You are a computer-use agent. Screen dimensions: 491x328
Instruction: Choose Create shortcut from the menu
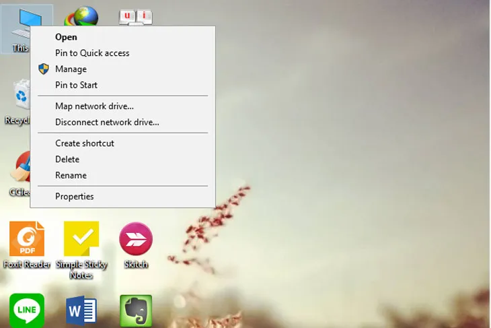(85, 143)
